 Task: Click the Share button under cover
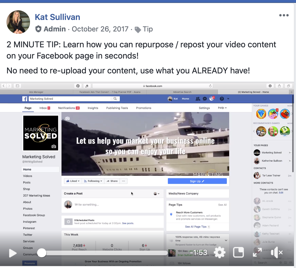[112, 181]
